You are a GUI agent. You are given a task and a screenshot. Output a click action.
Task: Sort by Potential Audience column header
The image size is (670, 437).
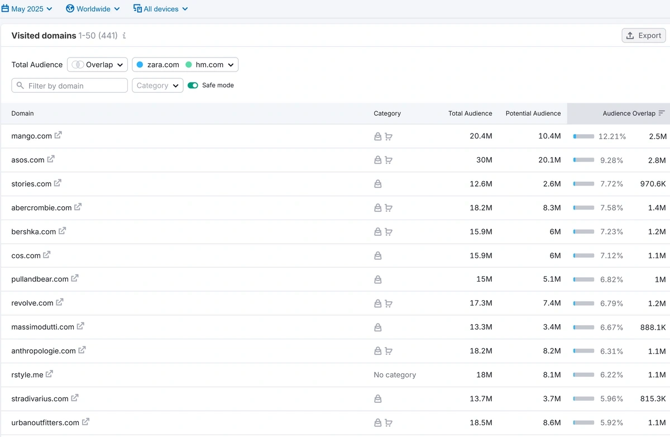(533, 113)
